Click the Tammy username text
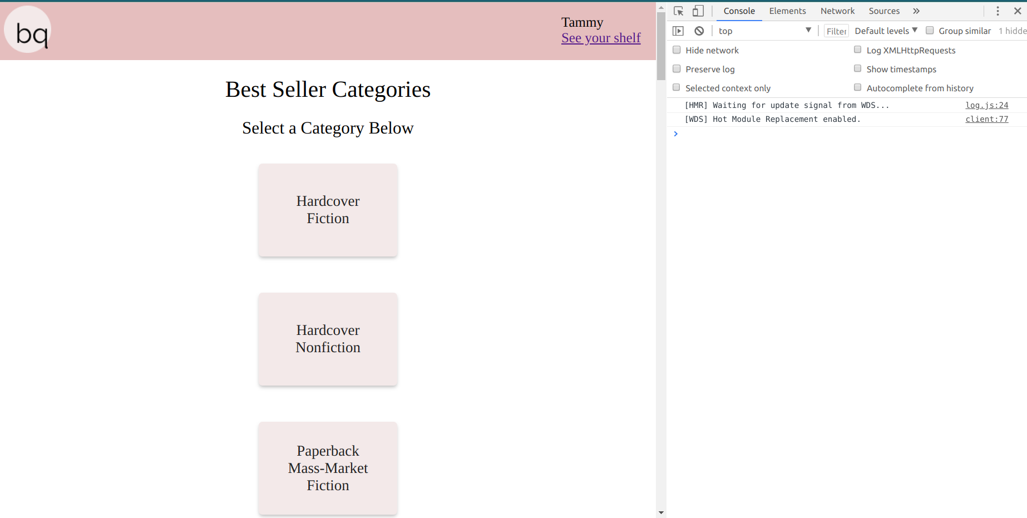The height and width of the screenshot is (518, 1027). point(582,22)
